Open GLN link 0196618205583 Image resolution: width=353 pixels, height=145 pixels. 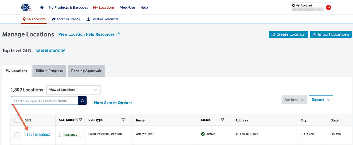tap(37, 135)
